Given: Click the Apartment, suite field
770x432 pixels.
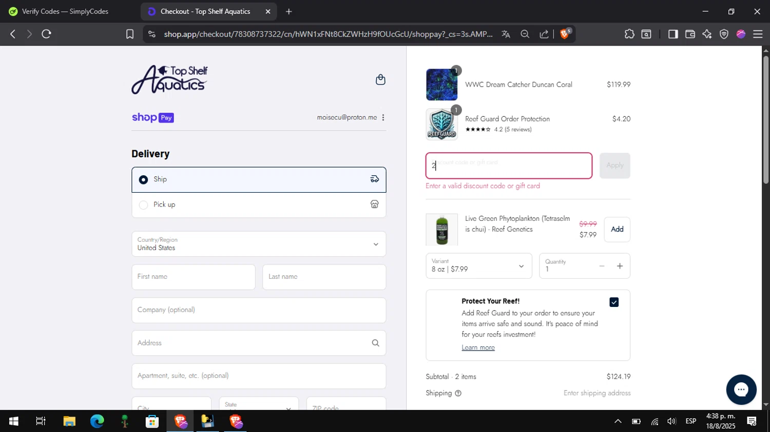Looking at the screenshot, I should click(259, 376).
